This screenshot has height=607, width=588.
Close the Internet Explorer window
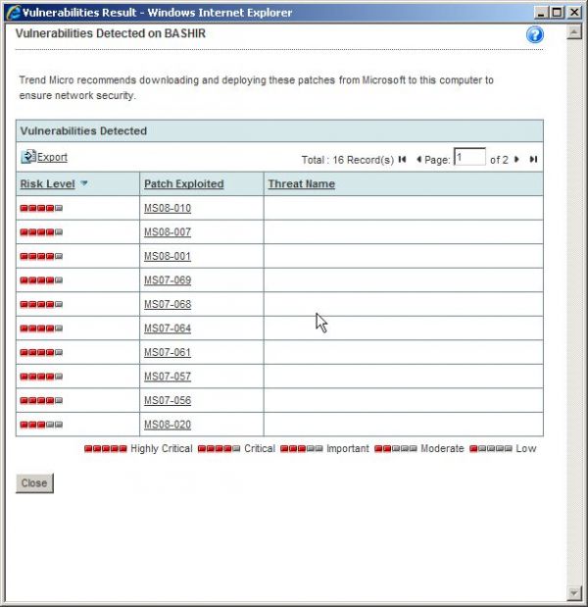[x=574, y=13]
